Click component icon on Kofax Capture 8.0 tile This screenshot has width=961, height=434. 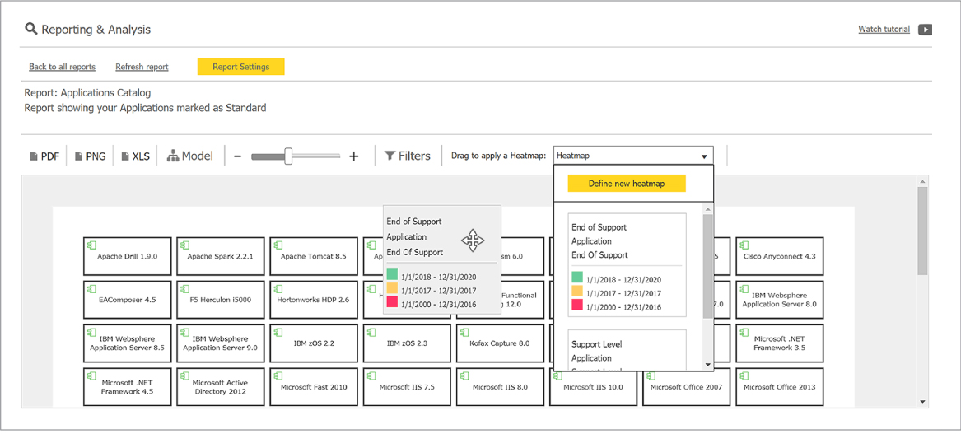pyautogui.click(x=463, y=332)
